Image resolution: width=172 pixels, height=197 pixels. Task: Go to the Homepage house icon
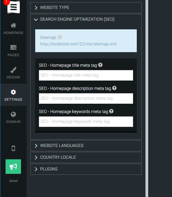(x=13, y=25)
